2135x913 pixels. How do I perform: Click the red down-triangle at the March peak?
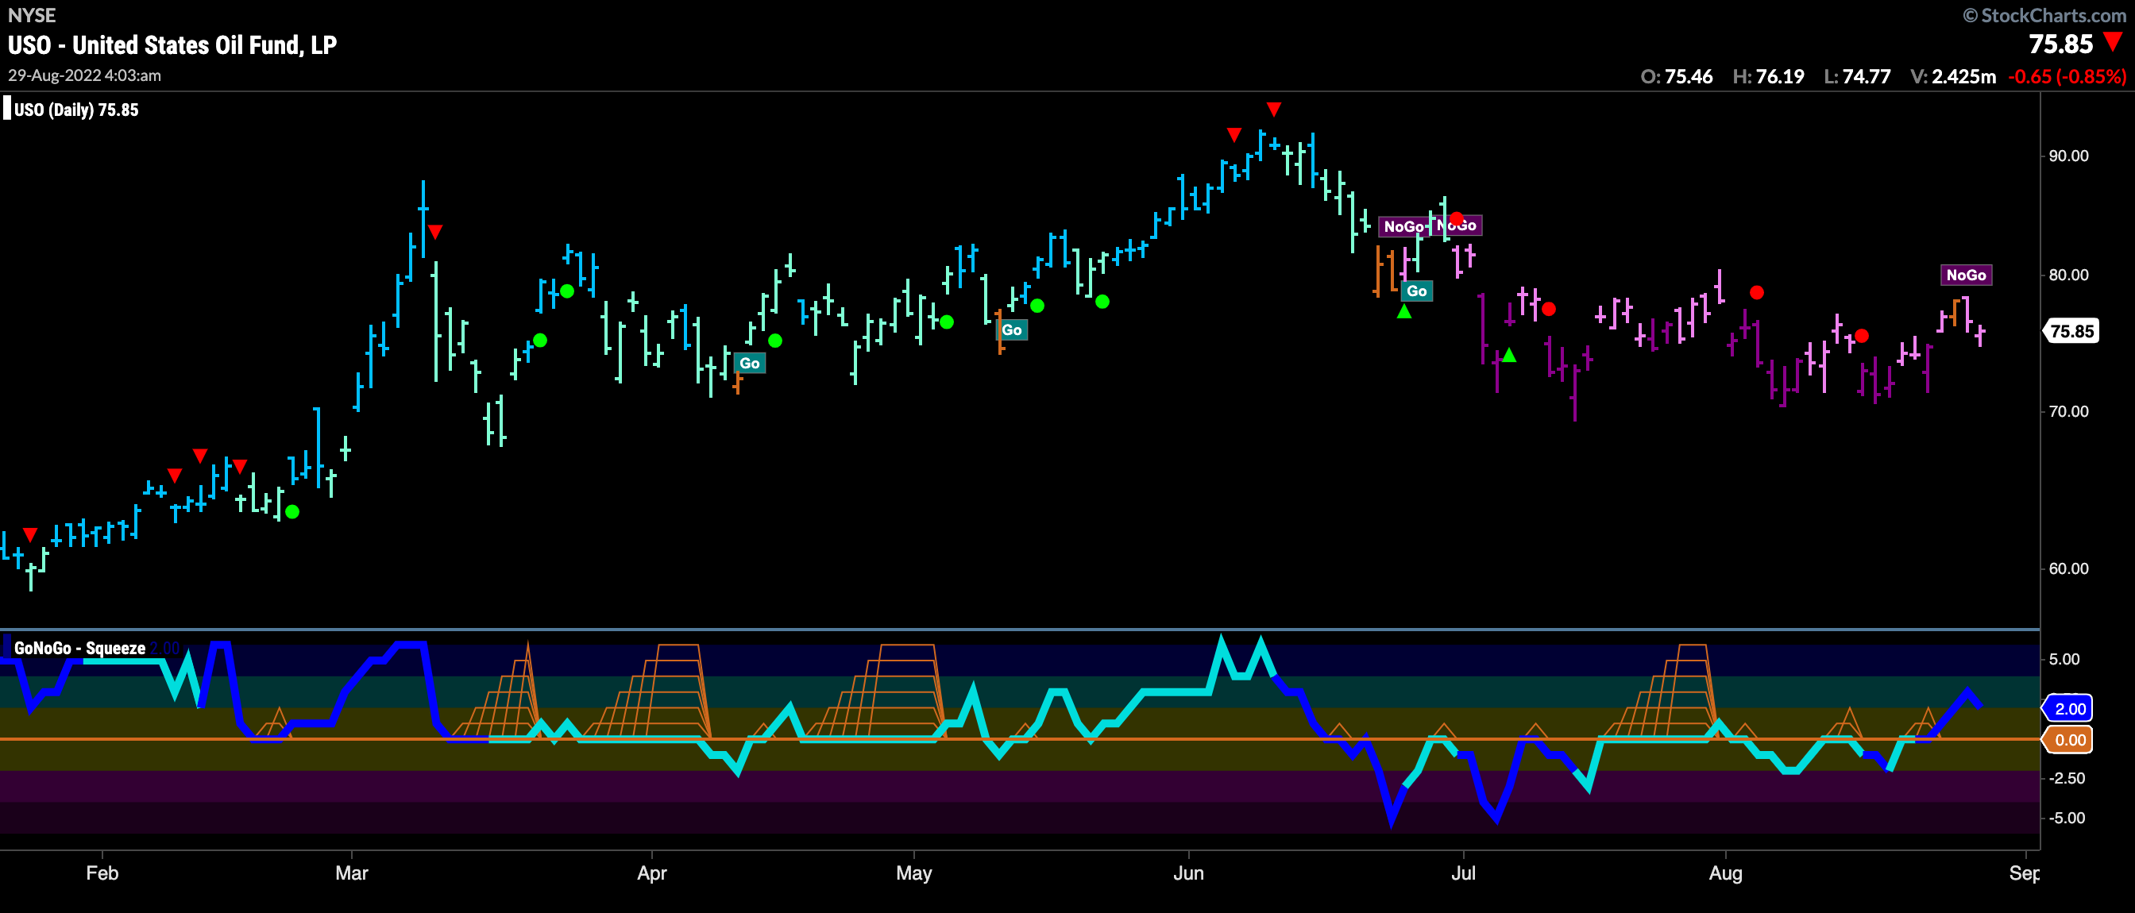pyautogui.click(x=434, y=232)
